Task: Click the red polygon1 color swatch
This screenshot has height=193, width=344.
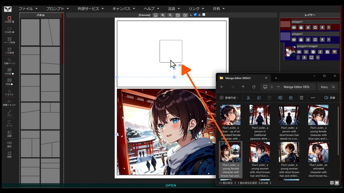Action: pyautogui.click(x=286, y=24)
